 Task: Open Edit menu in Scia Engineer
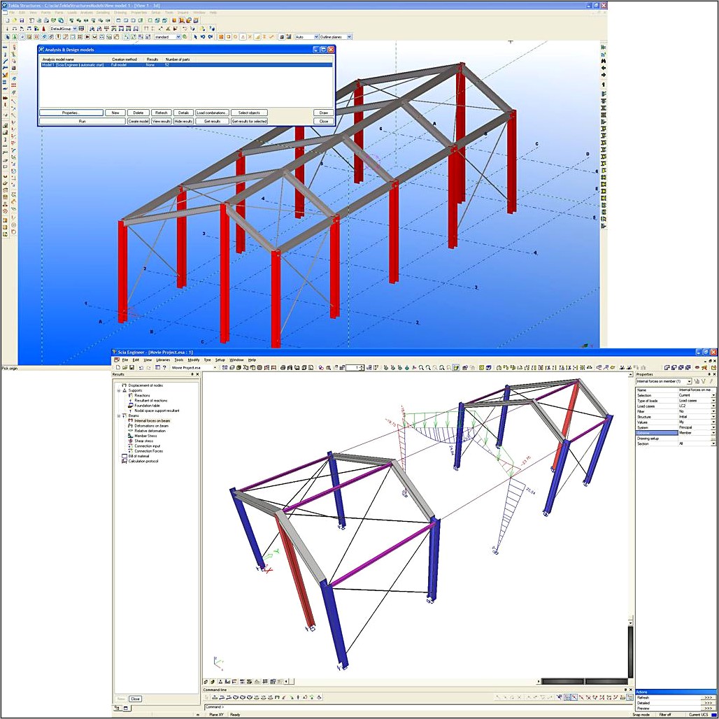[x=136, y=360]
